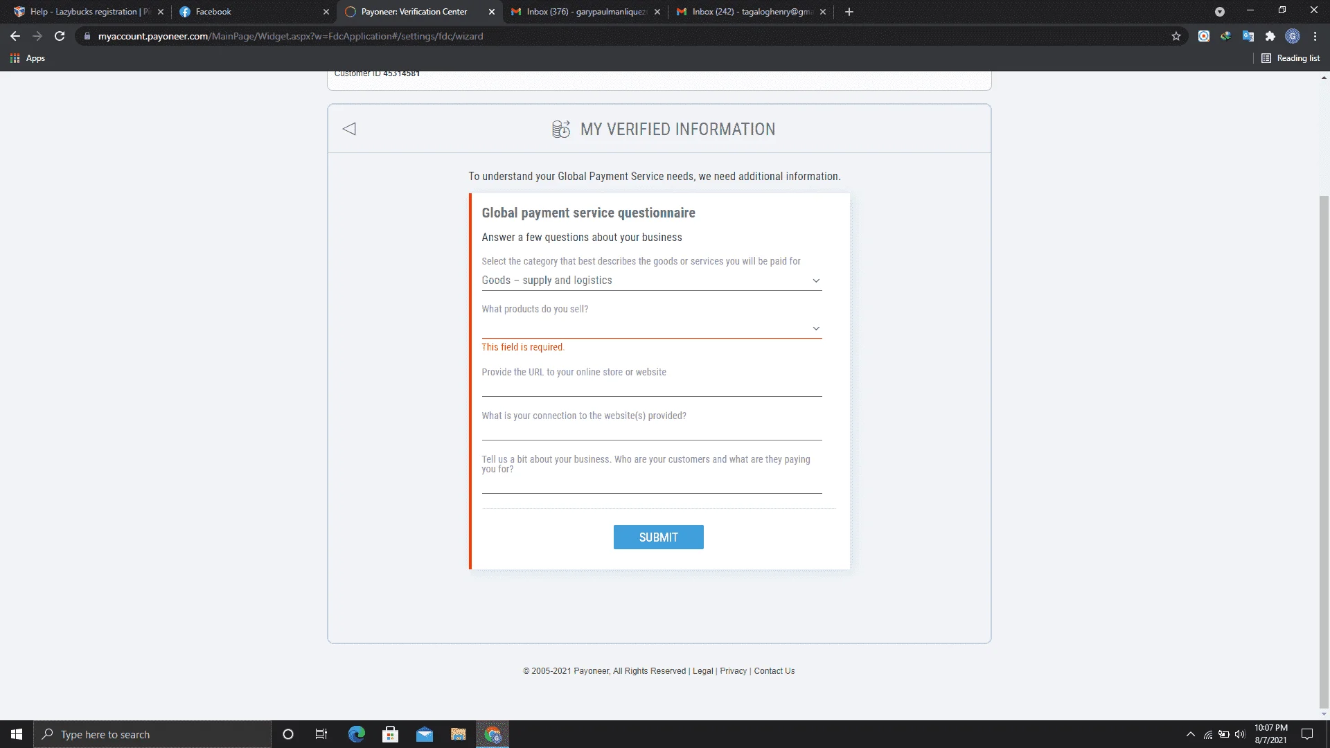This screenshot has height=748, width=1330.
Task: Open the Windows Start menu
Action: (x=17, y=734)
